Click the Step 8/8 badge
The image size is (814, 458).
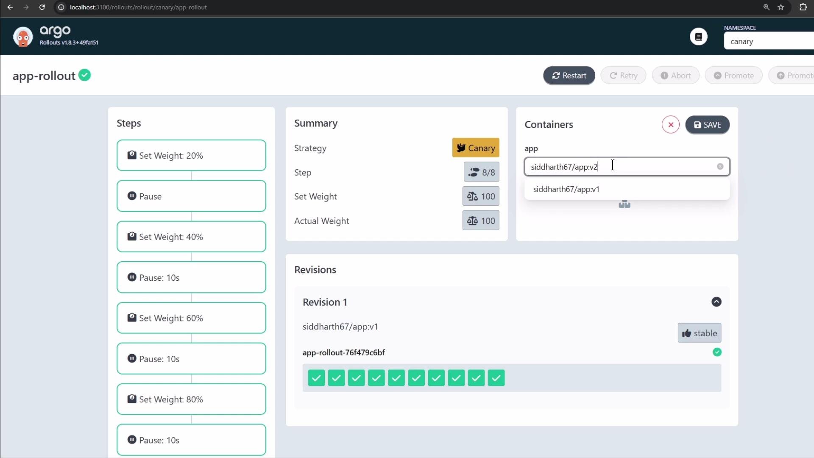481,172
